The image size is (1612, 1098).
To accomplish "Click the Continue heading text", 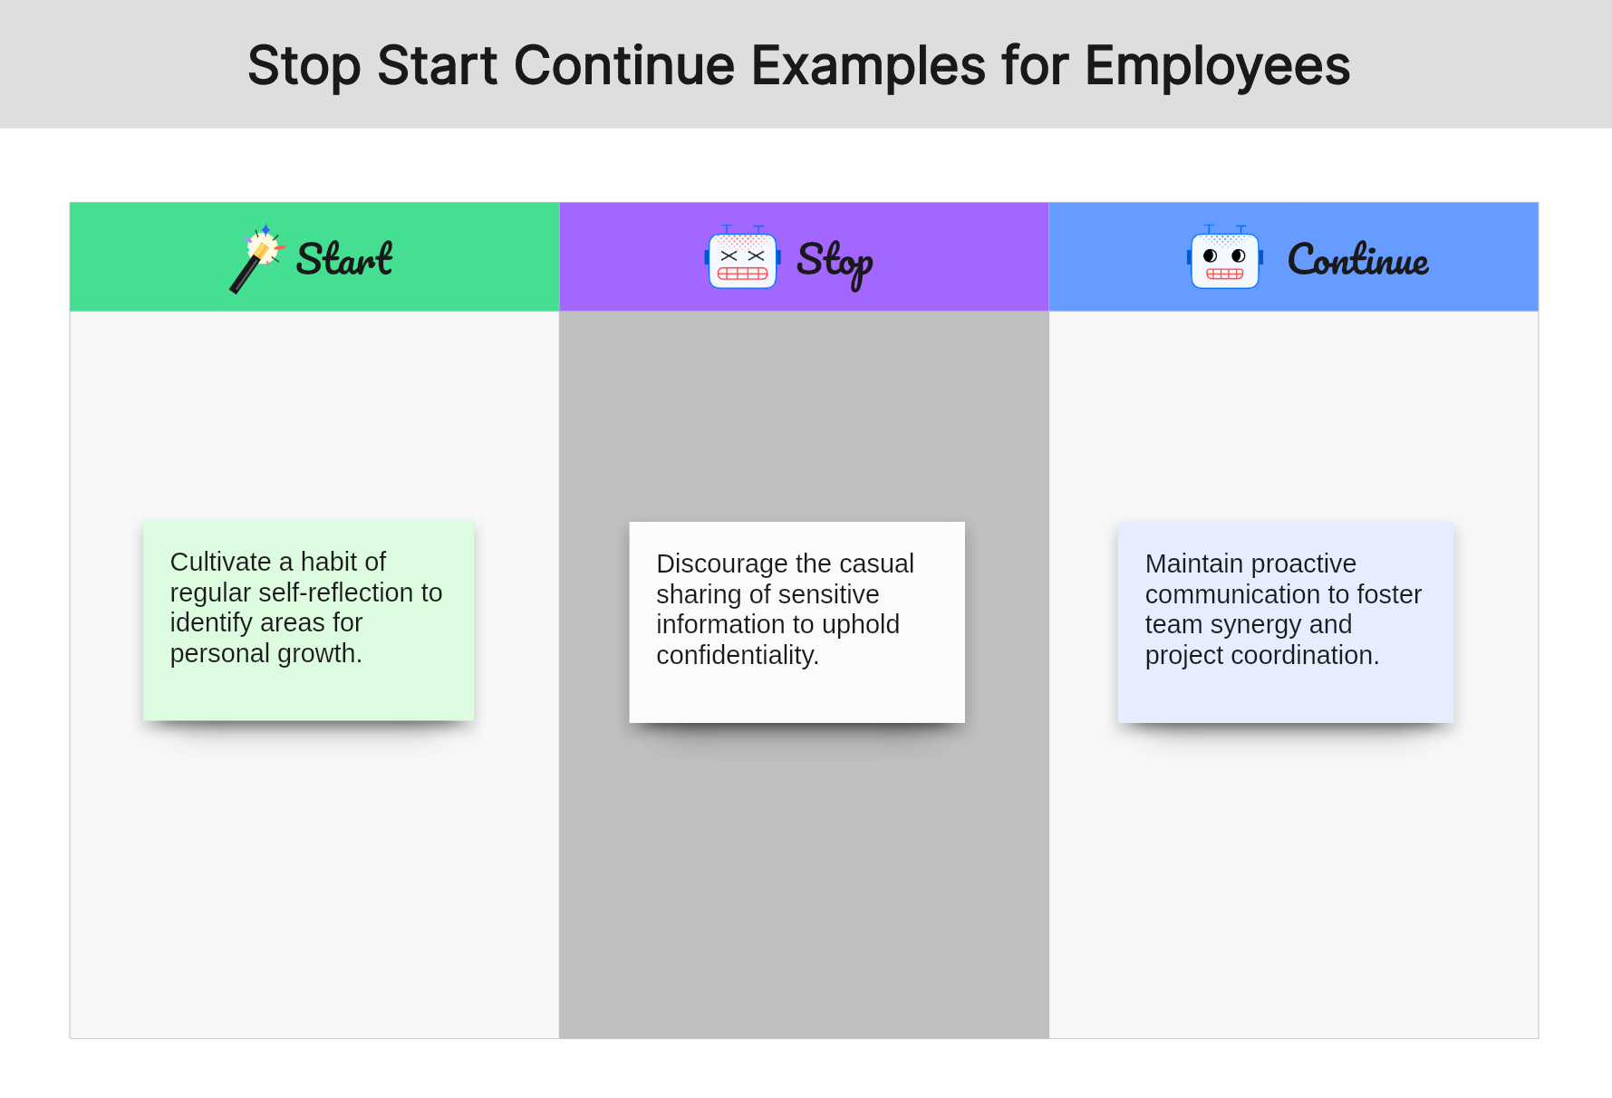I will point(1358,259).
